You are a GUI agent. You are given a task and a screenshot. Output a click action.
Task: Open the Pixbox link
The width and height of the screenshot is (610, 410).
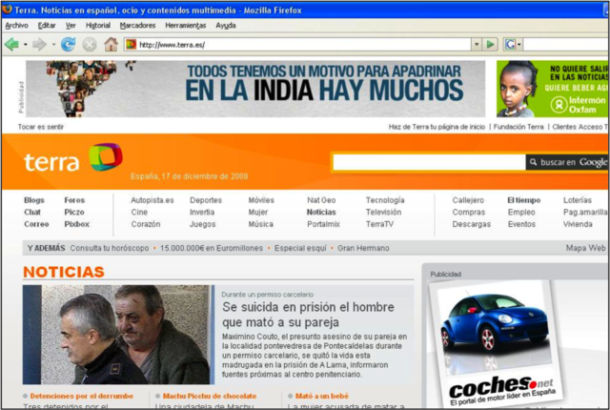pyautogui.click(x=77, y=224)
